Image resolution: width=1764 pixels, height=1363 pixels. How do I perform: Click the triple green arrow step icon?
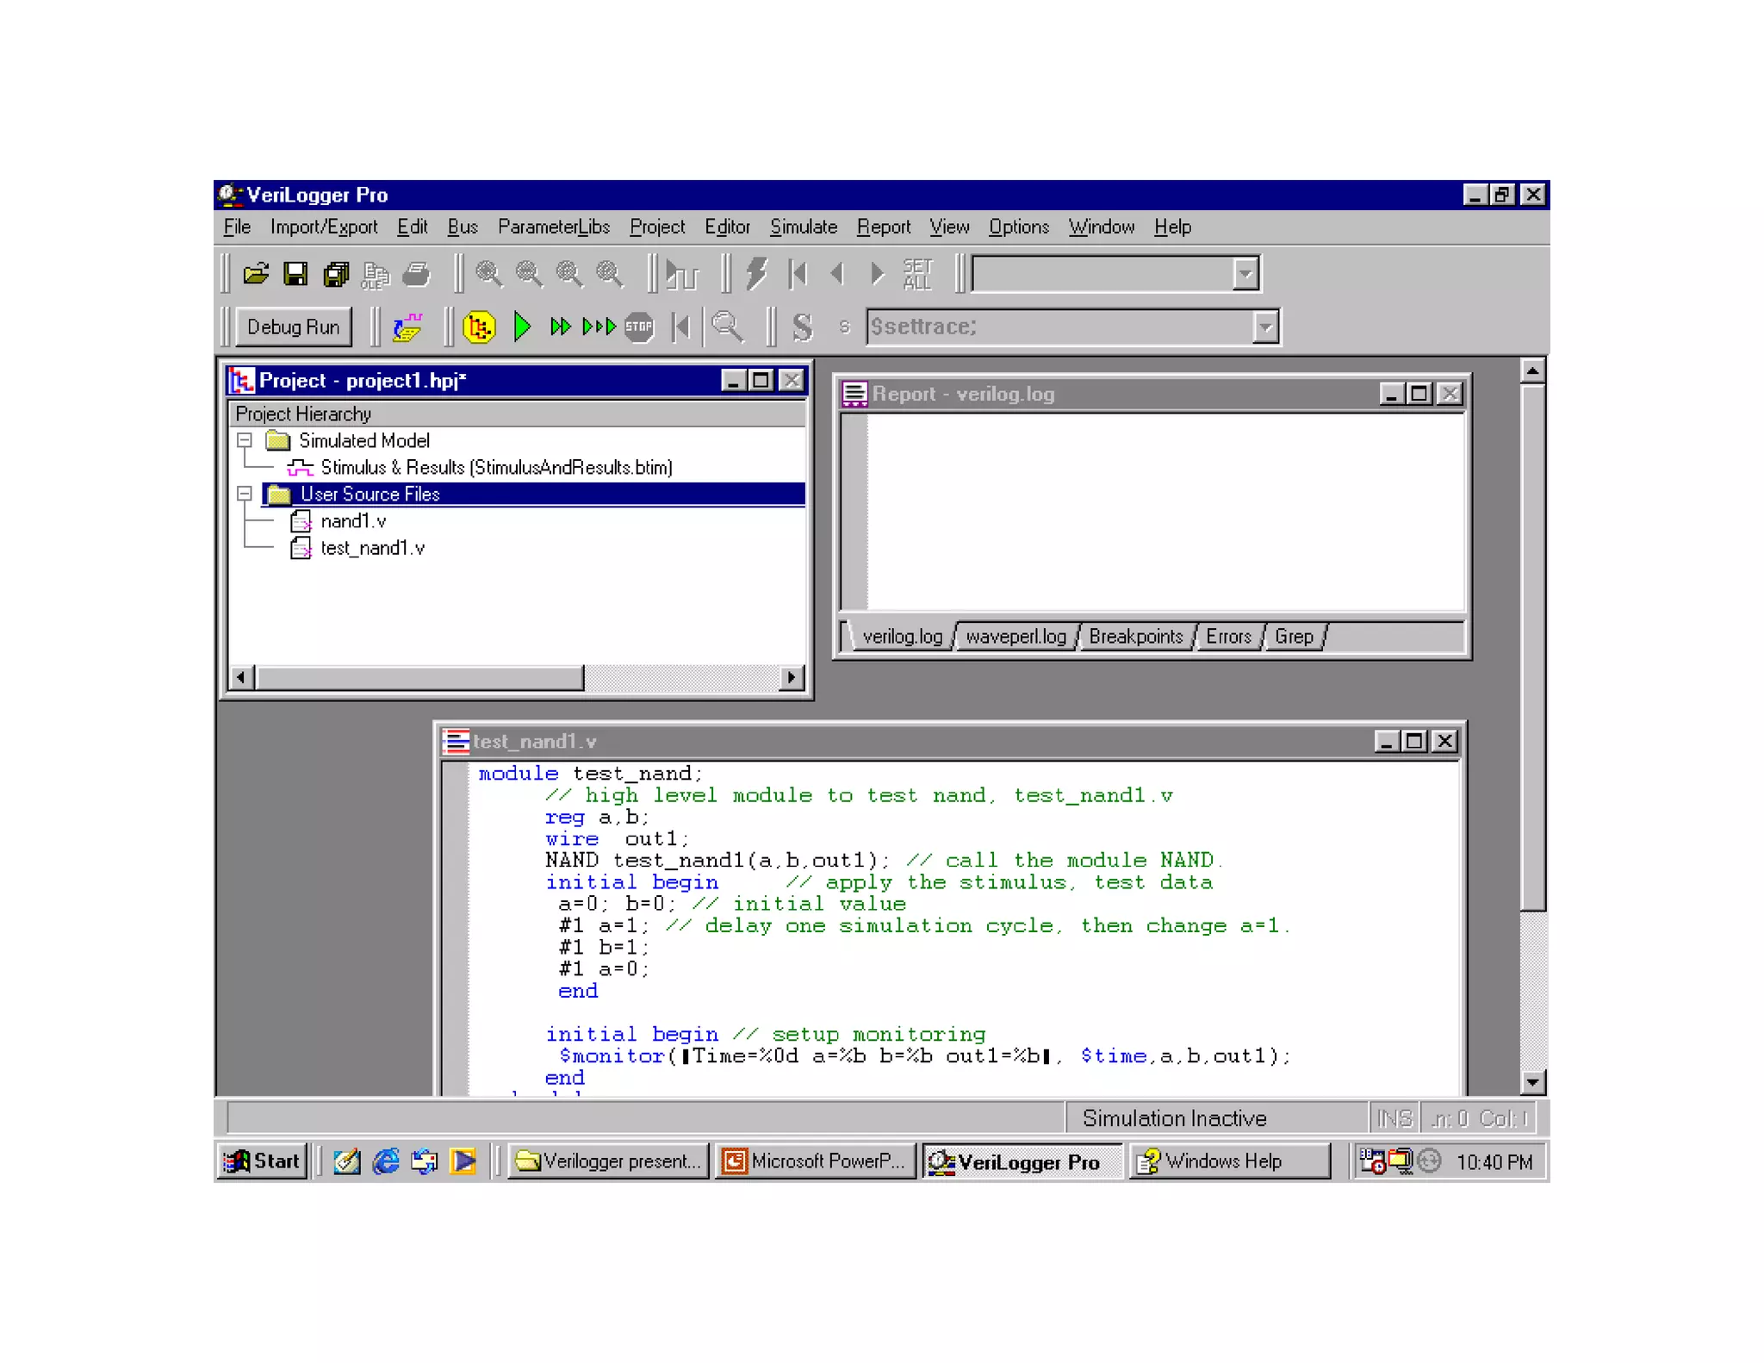pos(599,327)
